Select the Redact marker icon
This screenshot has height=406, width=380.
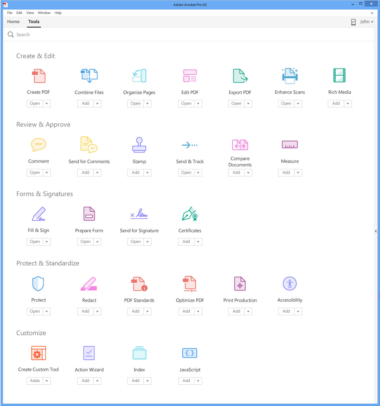point(89,284)
